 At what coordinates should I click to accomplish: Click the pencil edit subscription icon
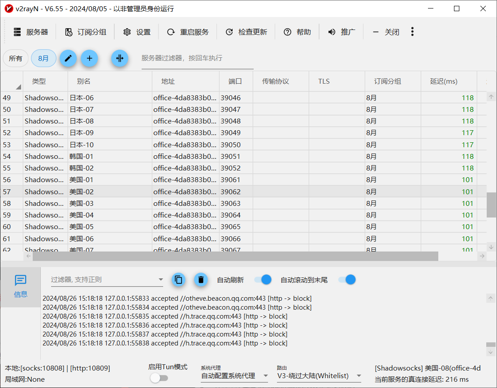pos(68,58)
